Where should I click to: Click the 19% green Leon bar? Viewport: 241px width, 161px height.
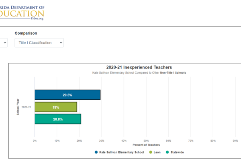pos(56,107)
